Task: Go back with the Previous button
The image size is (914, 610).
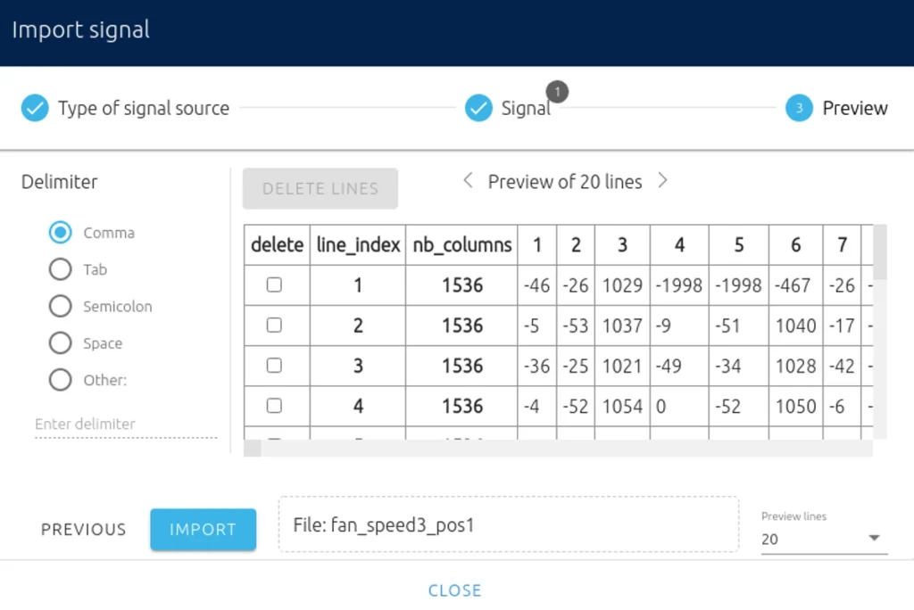Action: click(x=84, y=530)
